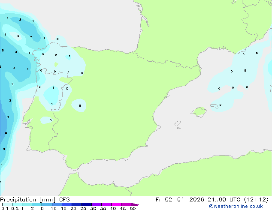The height and width of the screenshot is (210, 272).
Task: Click the Precipitation [mm] GFS title
Action: [x=35, y=200]
